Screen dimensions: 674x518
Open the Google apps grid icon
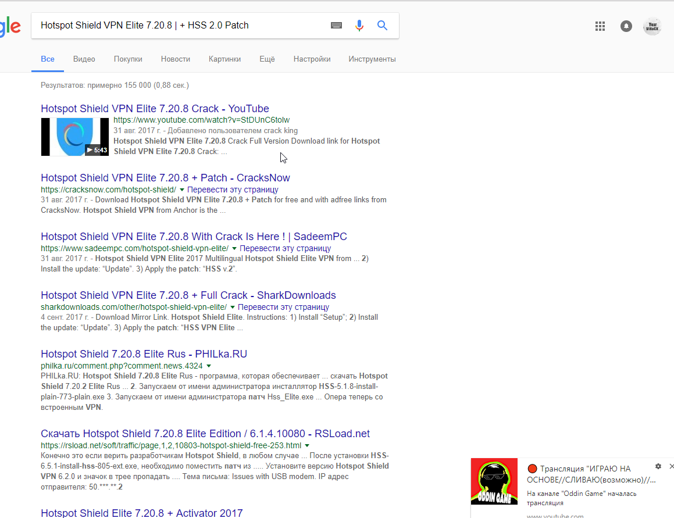pos(600,26)
